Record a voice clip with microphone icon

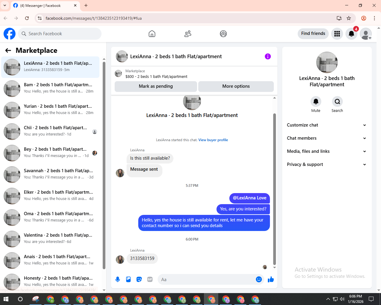point(118,279)
